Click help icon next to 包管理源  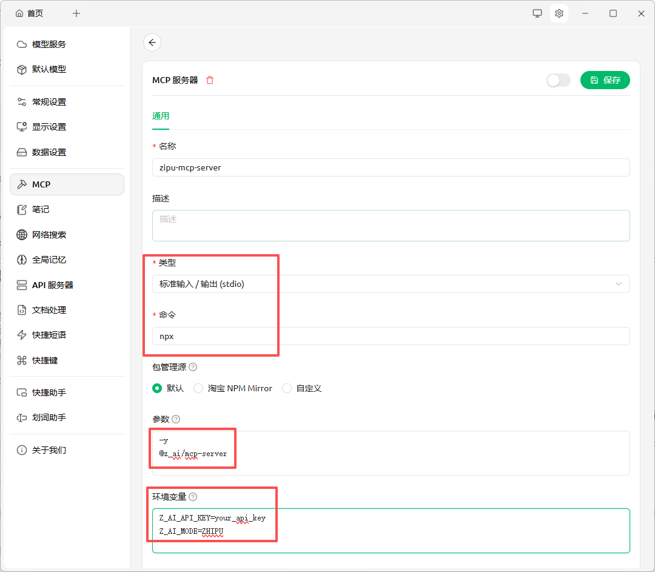coord(193,367)
